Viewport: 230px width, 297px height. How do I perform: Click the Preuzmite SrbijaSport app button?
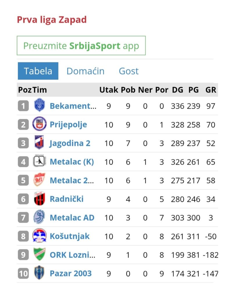[81, 46]
